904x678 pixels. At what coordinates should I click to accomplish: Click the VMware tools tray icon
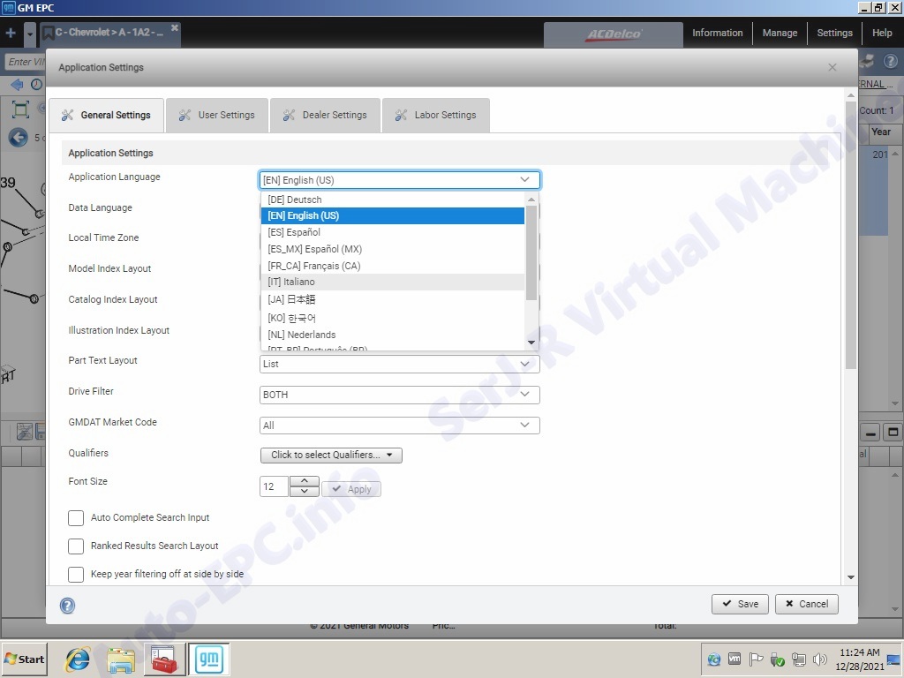pyautogui.click(x=734, y=659)
